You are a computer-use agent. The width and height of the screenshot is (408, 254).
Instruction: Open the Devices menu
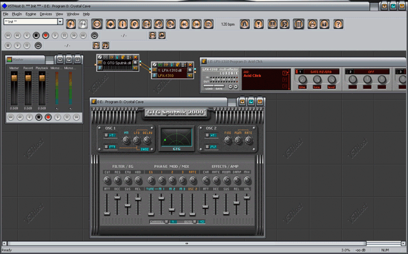point(46,14)
